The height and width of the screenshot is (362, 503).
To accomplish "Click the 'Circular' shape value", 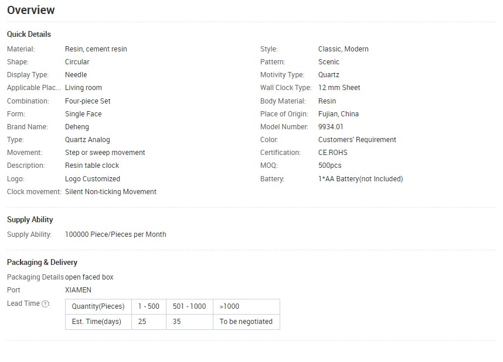I will tap(77, 62).
